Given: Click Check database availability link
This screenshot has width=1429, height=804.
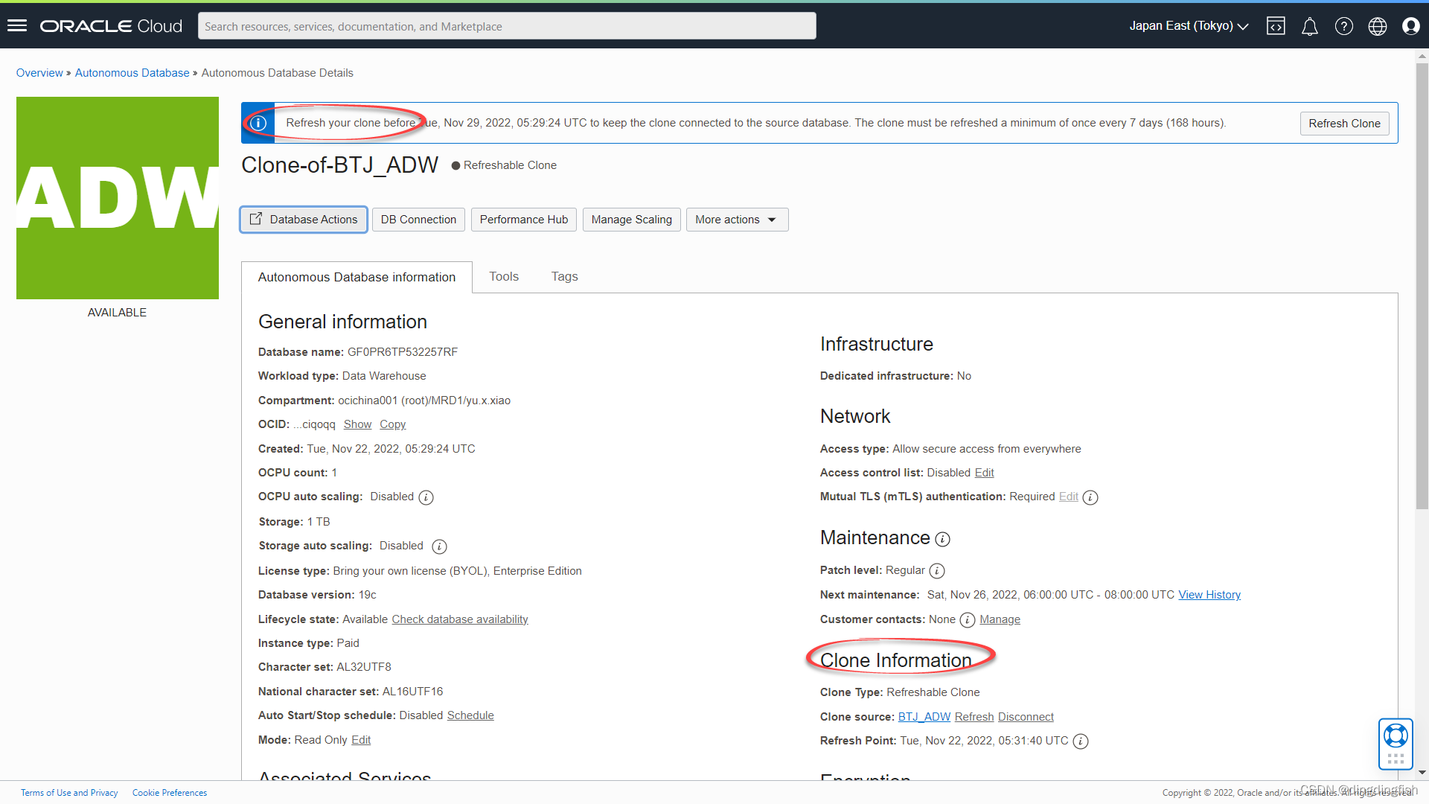Looking at the screenshot, I should 460,619.
